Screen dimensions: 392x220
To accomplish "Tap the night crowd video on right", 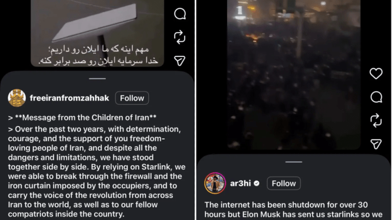I will 294,74.
